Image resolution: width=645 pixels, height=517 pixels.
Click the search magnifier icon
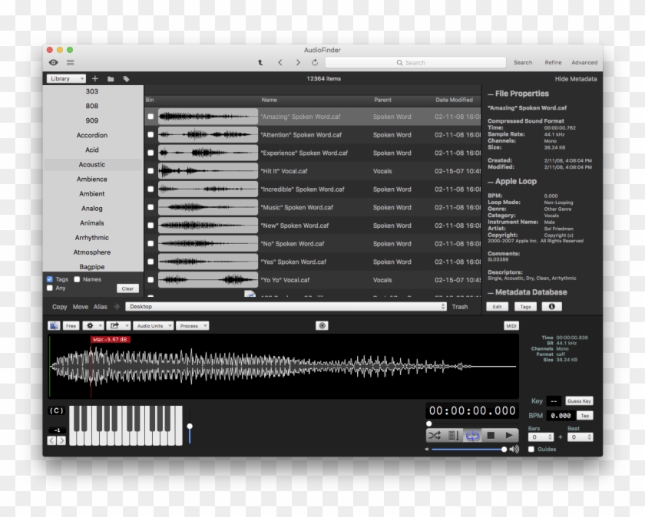click(x=399, y=62)
